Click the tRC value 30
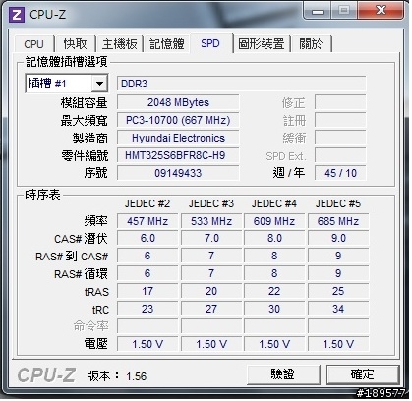The height and width of the screenshot is (401, 412). (274, 309)
